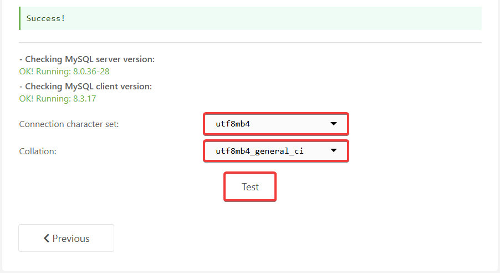500x273 pixels.
Task: Expand the Collation dropdown arrow
Action: point(334,150)
